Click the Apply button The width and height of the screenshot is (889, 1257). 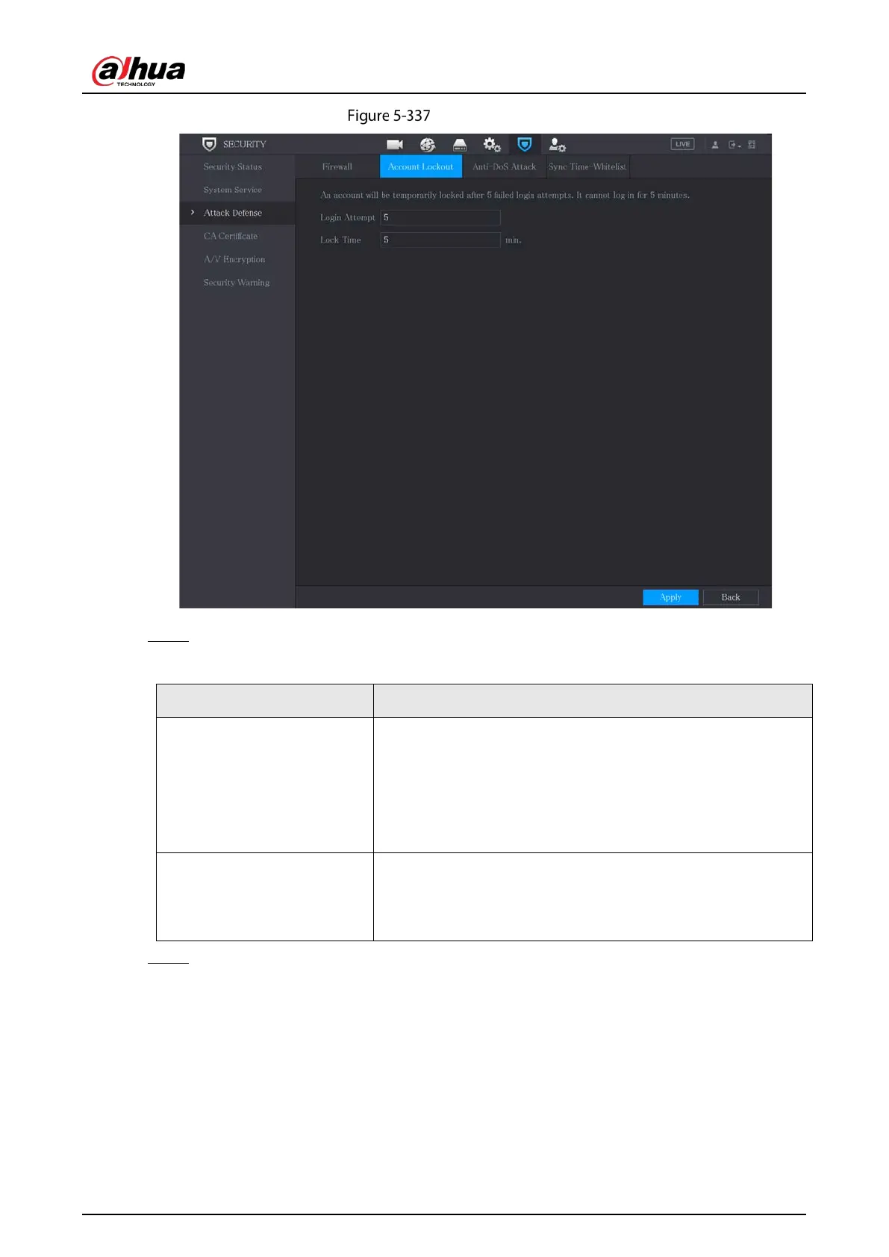pyautogui.click(x=670, y=597)
